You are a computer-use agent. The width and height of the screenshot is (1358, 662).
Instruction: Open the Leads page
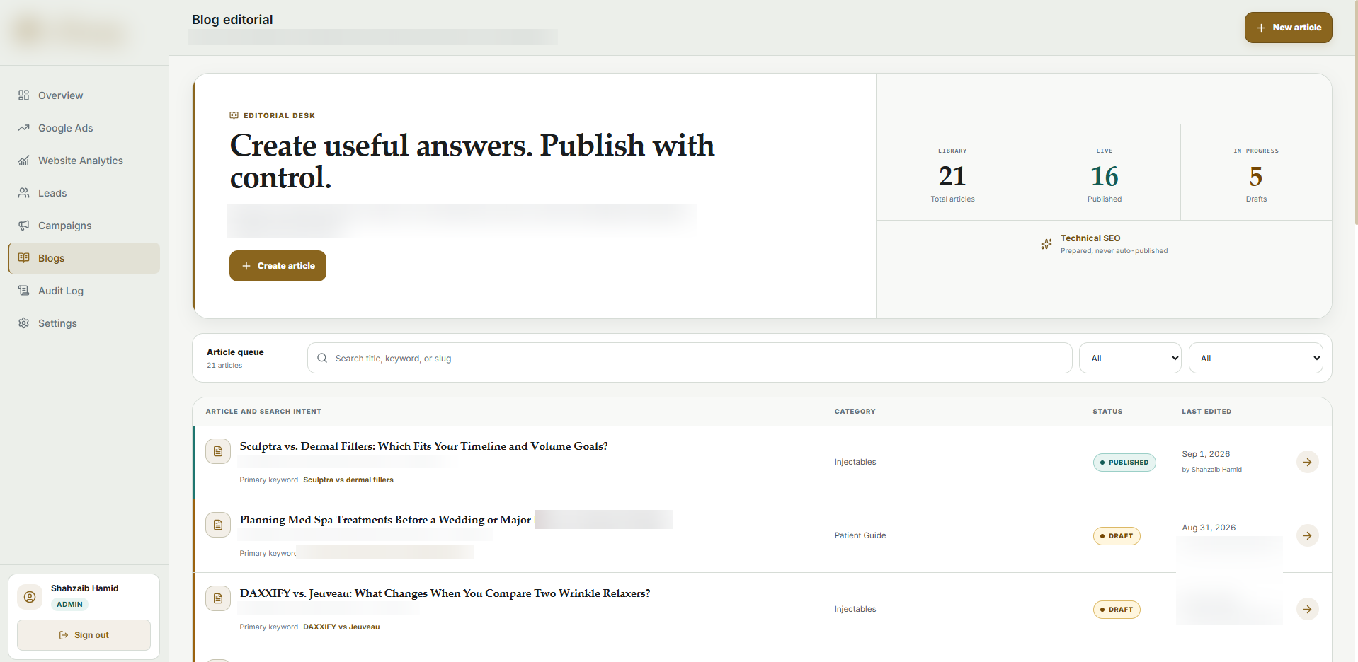coord(84,193)
